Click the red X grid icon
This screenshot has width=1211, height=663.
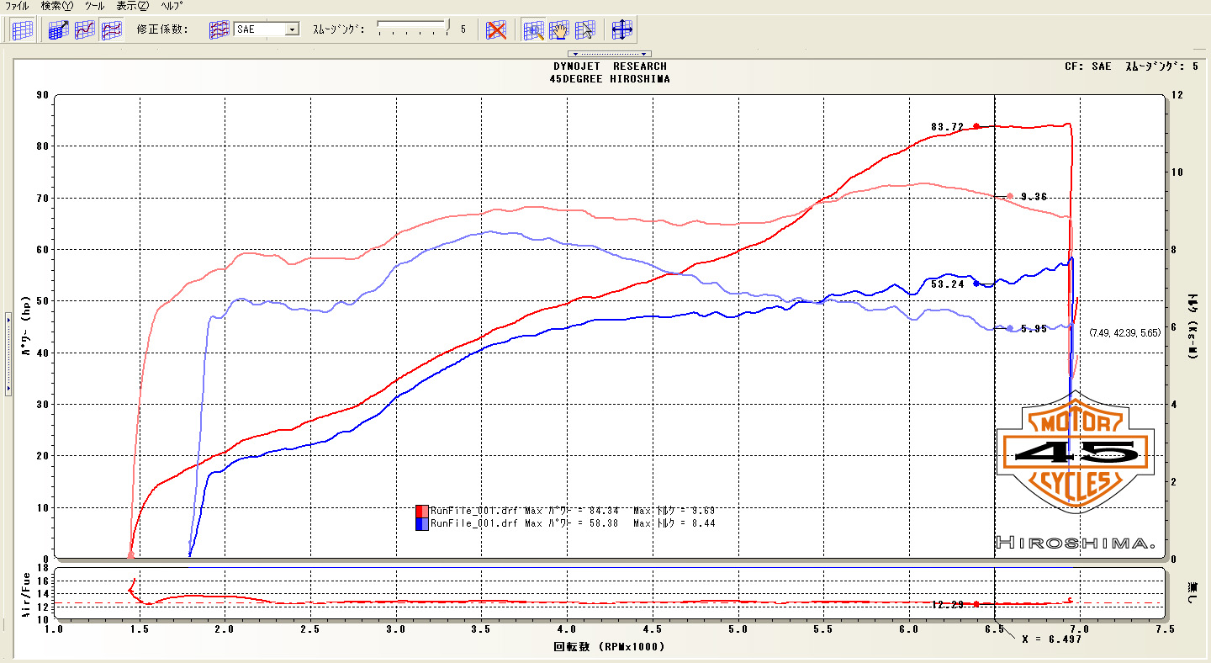click(497, 30)
